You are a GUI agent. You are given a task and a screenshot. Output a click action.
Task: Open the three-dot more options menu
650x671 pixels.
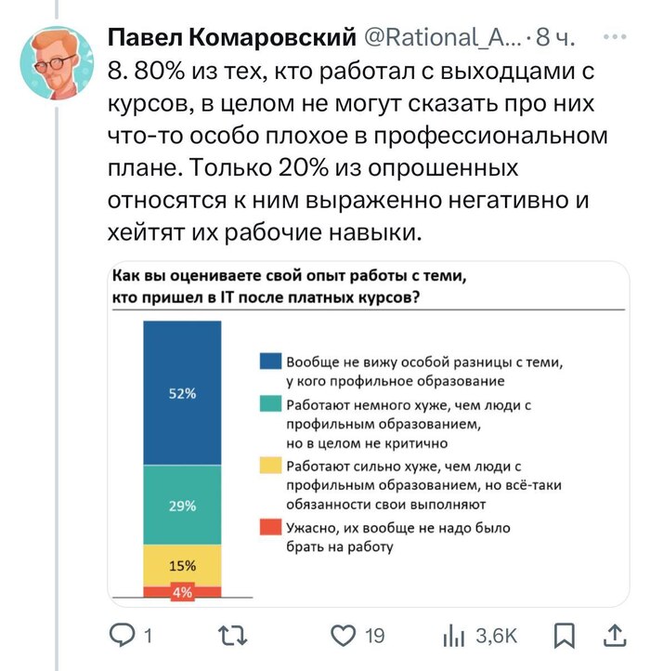pos(614,36)
